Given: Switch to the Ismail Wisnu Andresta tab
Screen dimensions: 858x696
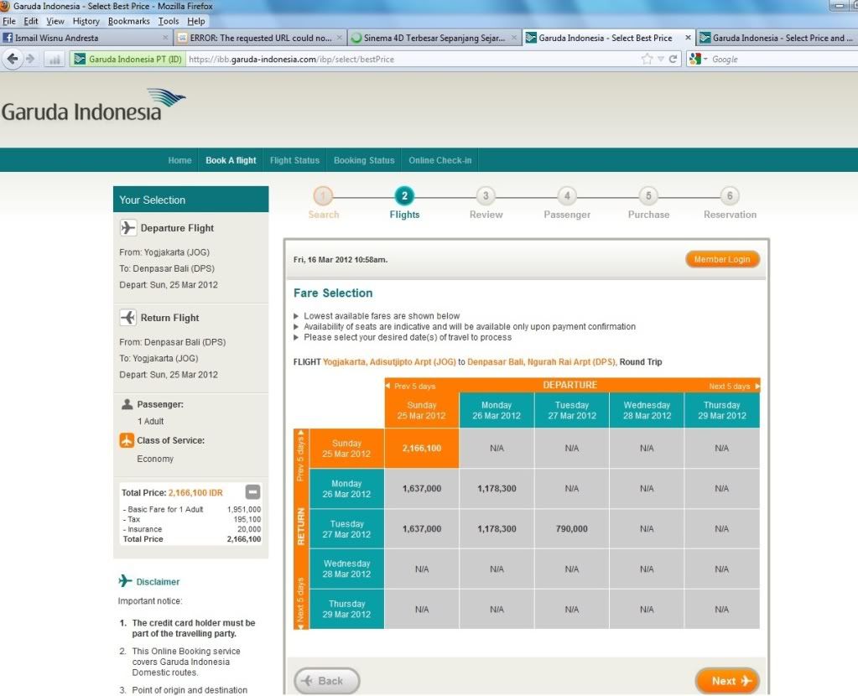Looking at the screenshot, I should 86,38.
